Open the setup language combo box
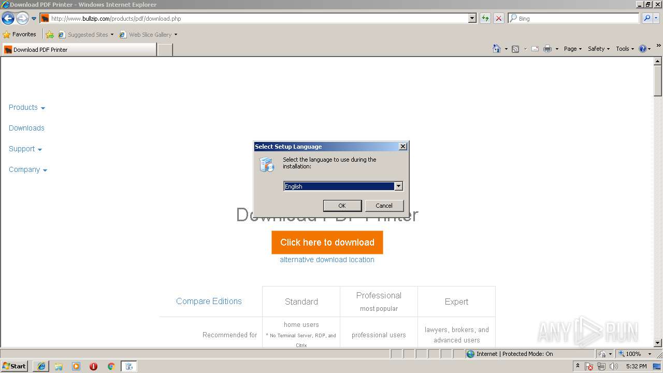 [x=343, y=186]
